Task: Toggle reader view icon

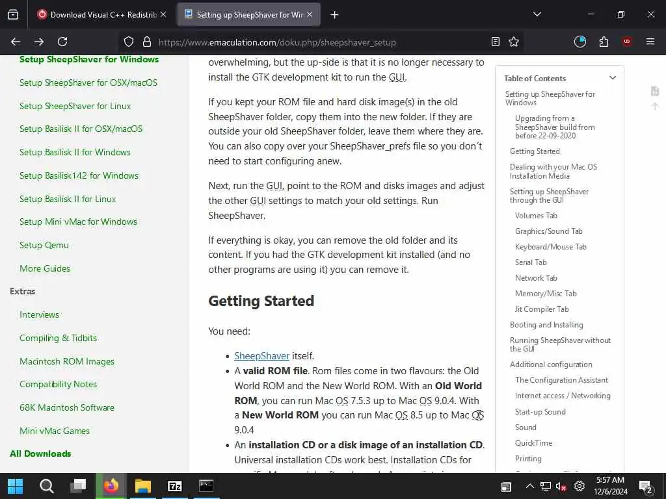Action: 495,42
